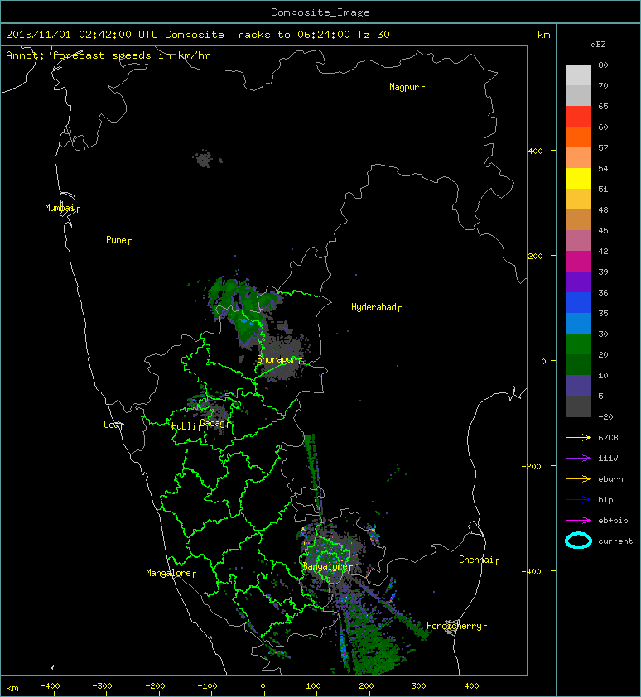Click the Chennai city label
This screenshot has height=697, width=641.
476,560
